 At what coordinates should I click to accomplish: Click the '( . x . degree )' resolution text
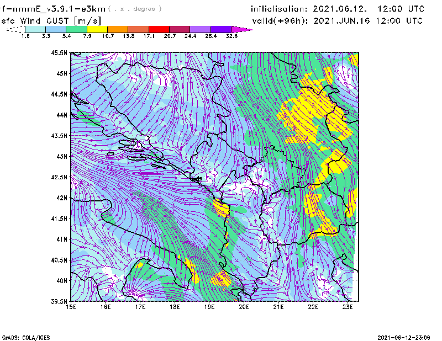tap(135, 9)
